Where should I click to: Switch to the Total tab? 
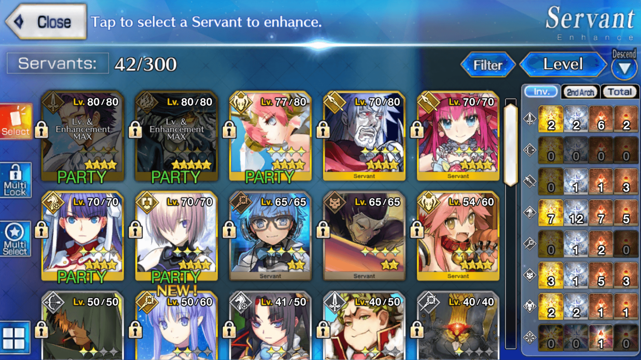point(620,92)
